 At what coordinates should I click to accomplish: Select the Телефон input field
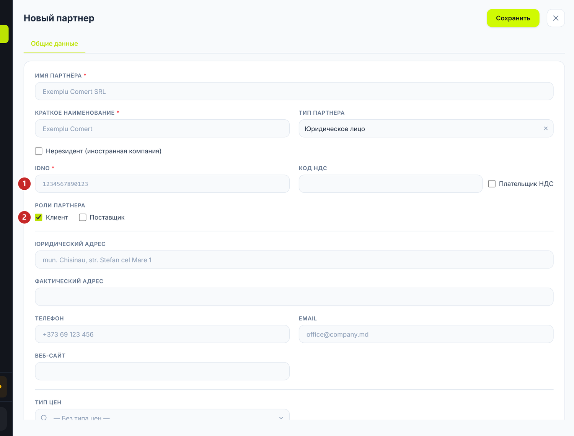point(162,334)
